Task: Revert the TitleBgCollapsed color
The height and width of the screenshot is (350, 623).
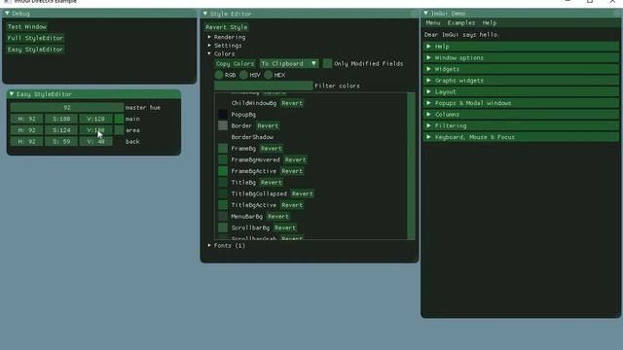Action: click(303, 193)
